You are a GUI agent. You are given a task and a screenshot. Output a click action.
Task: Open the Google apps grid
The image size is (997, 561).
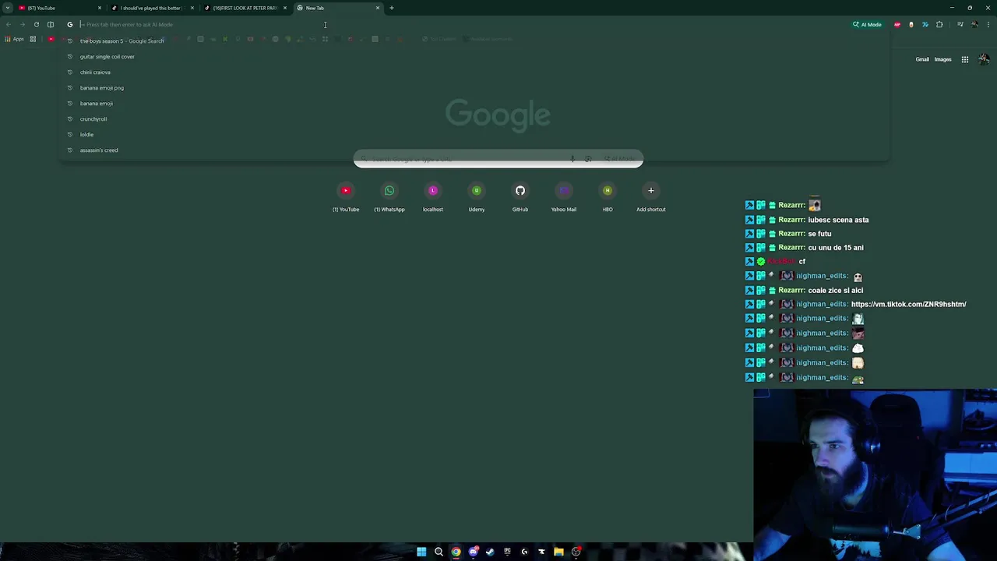[x=964, y=59]
